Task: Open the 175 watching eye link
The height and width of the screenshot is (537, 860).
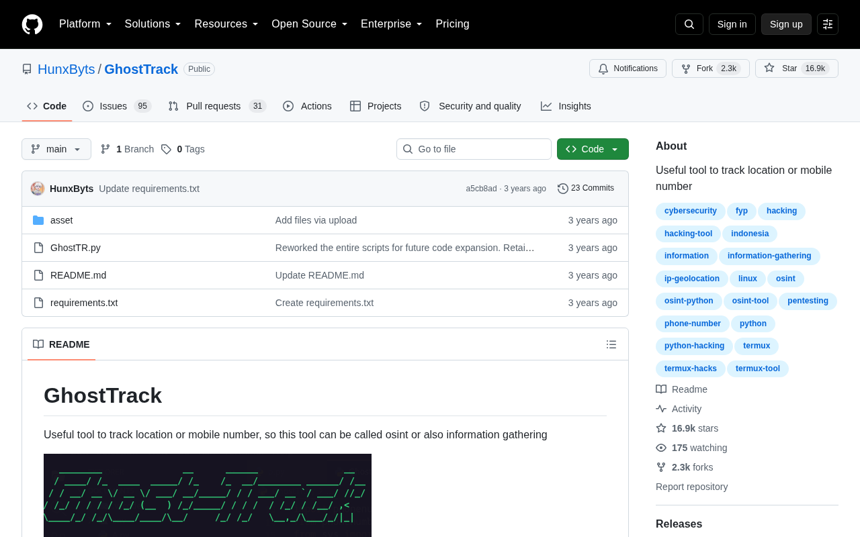Action: 691,448
